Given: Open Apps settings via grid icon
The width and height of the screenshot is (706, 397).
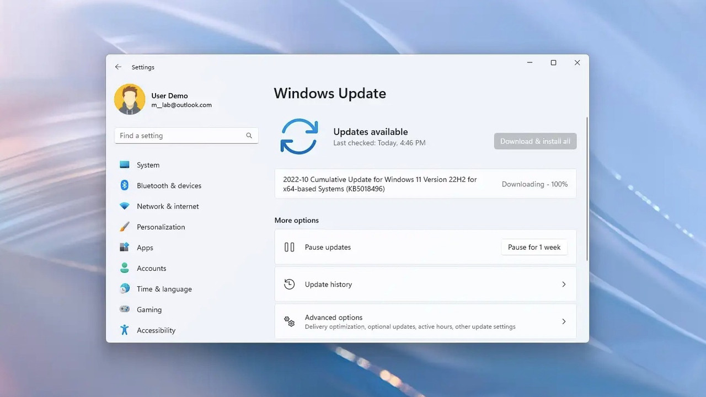Looking at the screenshot, I should 124,247.
